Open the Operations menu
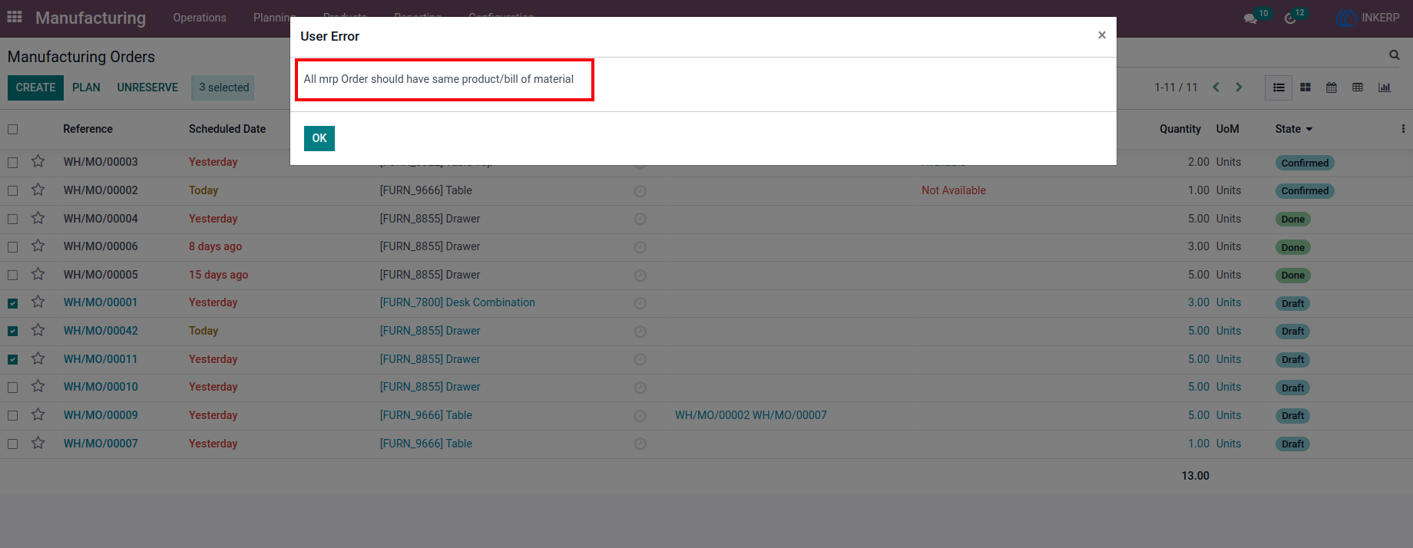The width and height of the screenshot is (1413, 548). point(200,18)
